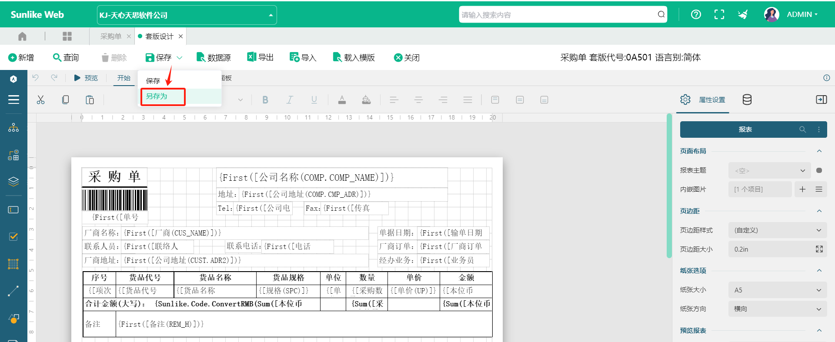Click the info icon at designer right
Screen dimensions: 835x342
click(x=826, y=78)
